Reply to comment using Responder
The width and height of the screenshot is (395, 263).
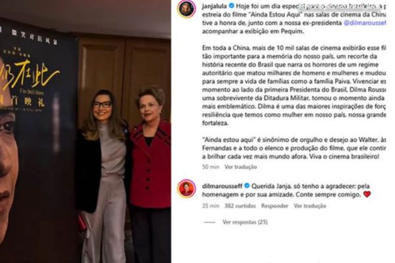click(x=275, y=206)
